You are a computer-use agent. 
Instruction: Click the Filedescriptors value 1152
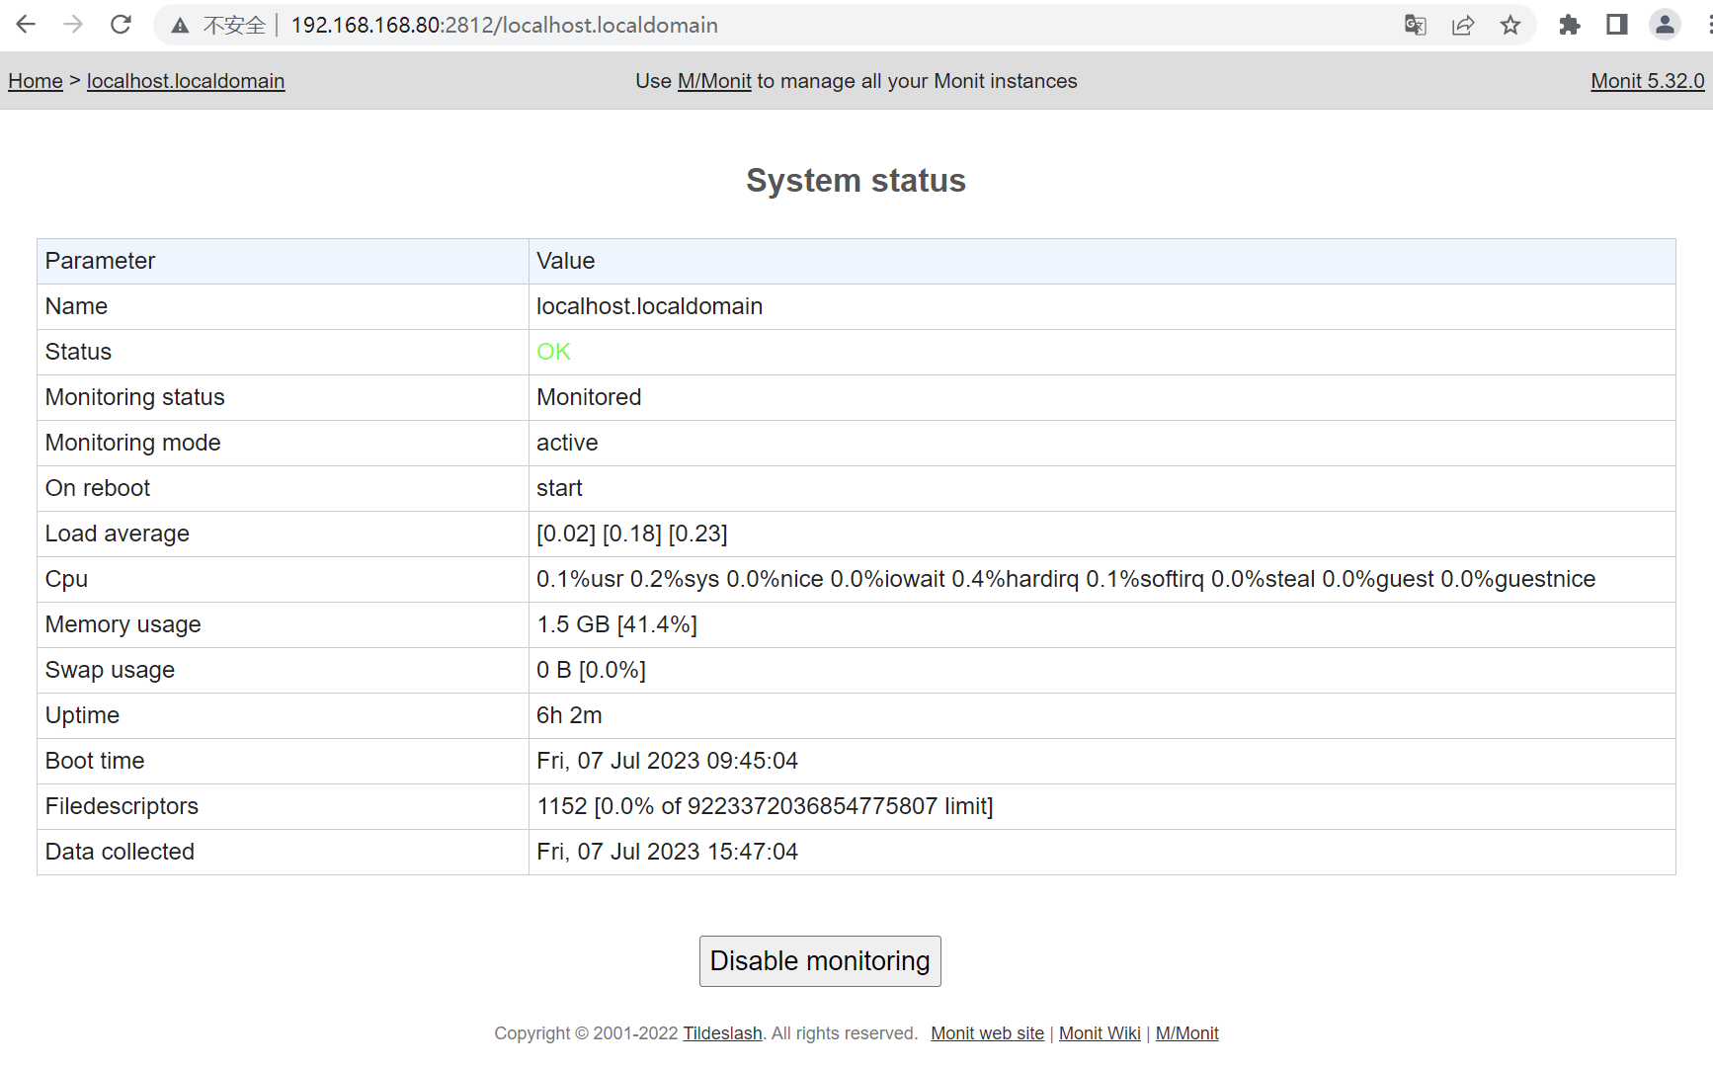pos(562,806)
